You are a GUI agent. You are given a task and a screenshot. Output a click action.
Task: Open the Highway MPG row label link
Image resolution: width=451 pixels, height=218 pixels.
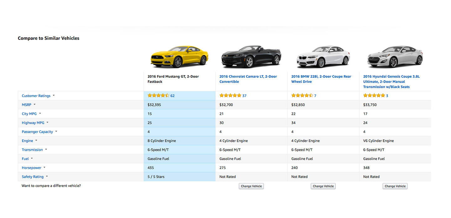tap(33, 123)
